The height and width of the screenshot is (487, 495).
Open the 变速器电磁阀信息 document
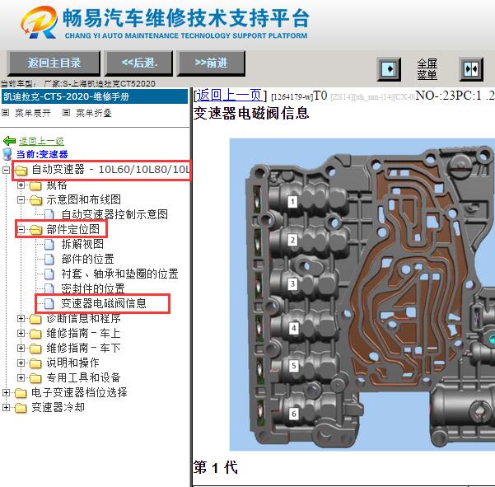click(x=104, y=303)
